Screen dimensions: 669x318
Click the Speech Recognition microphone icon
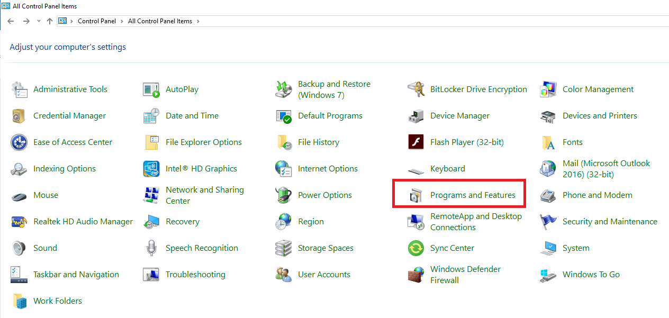pyautogui.click(x=151, y=248)
